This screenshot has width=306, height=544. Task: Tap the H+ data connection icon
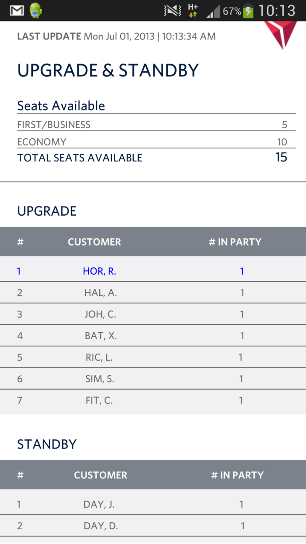pos(193,11)
